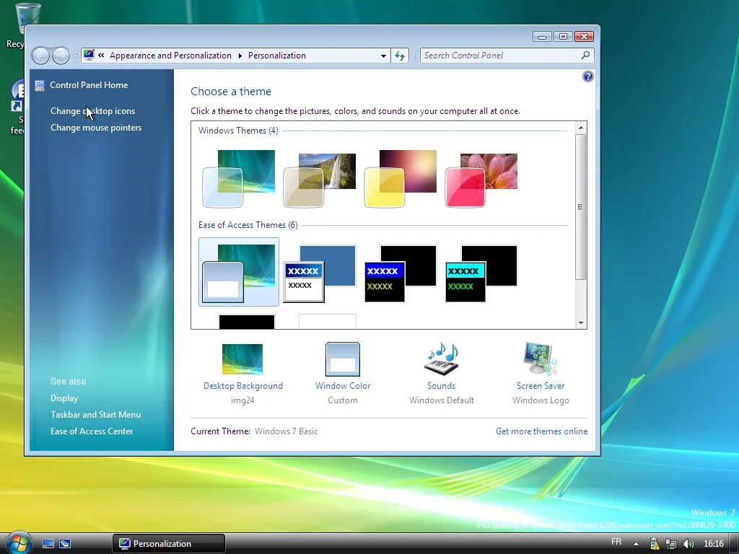The width and height of the screenshot is (739, 554).
Task: Click the Show Desktop quick launch icon
Action: (x=48, y=544)
